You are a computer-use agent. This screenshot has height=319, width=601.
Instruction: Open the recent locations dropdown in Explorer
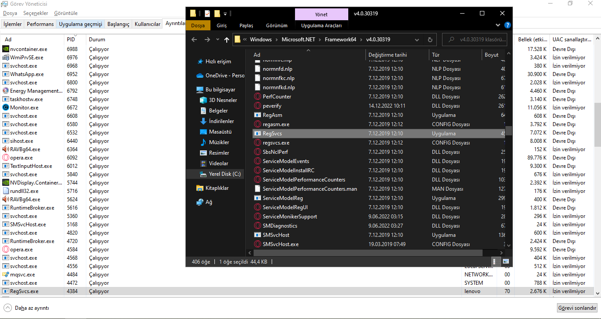[x=218, y=40]
